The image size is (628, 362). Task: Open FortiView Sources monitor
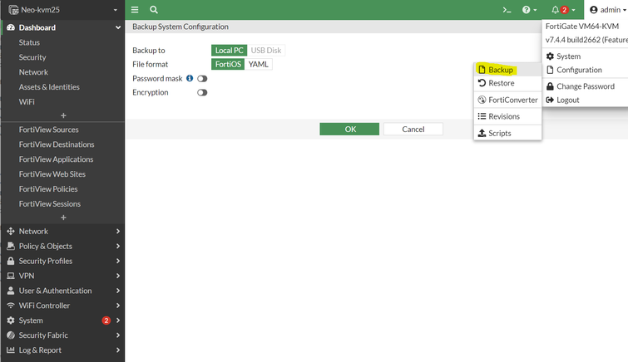[x=49, y=130]
